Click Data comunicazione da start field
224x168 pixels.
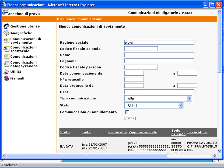(x=134, y=73)
